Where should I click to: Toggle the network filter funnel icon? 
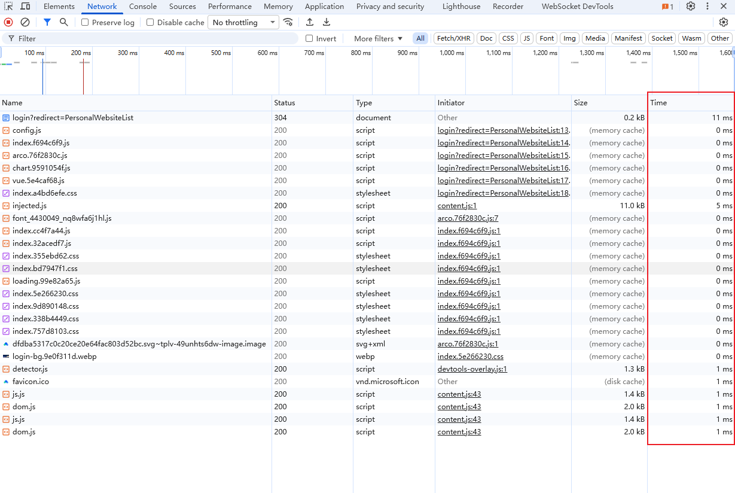click(47, 22)
